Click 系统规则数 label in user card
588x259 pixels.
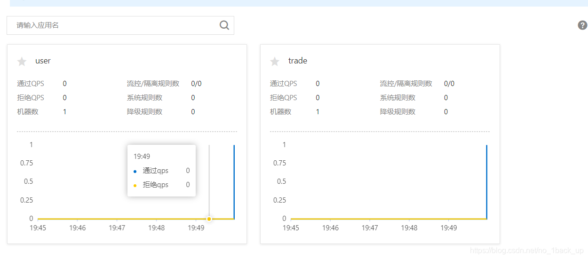pyautogui.click(x=144, y=98)
